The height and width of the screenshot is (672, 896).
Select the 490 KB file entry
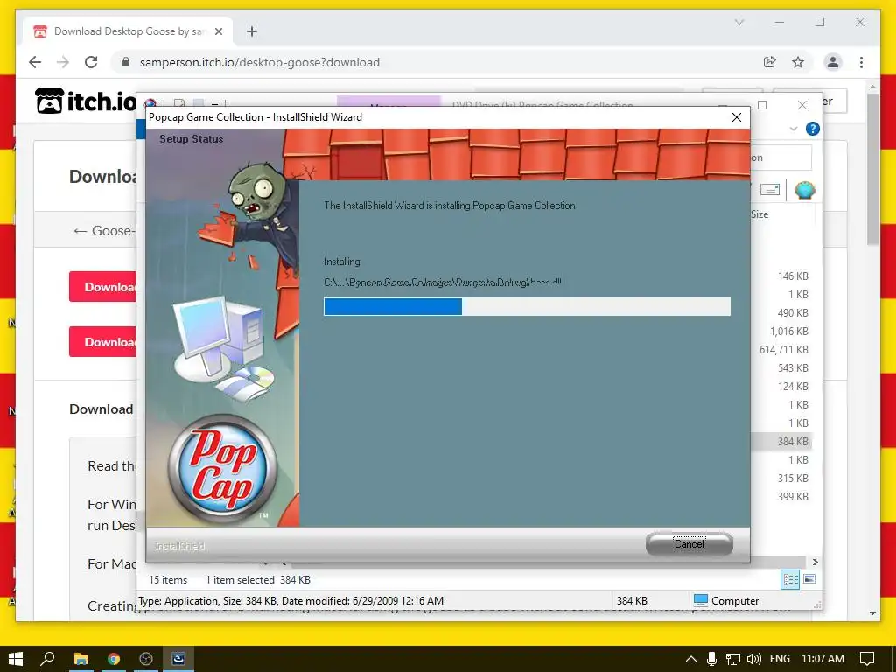tap(793, 313)
